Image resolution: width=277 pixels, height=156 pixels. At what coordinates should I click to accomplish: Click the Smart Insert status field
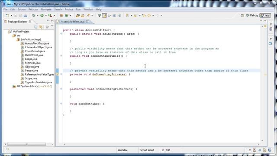(x=147, y=150)
